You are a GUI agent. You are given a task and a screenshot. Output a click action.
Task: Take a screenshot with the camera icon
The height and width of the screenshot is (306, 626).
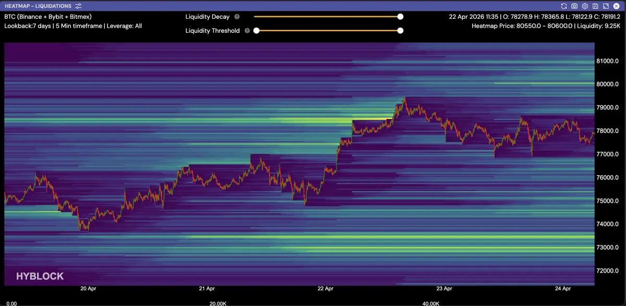574,6
